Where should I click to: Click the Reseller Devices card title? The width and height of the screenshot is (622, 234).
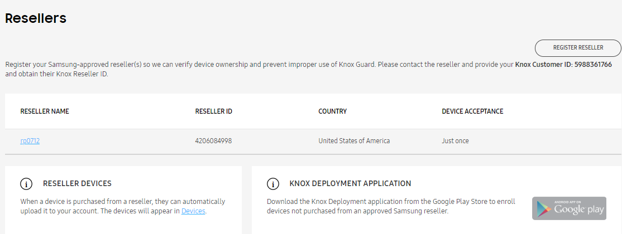pos(78,183)
